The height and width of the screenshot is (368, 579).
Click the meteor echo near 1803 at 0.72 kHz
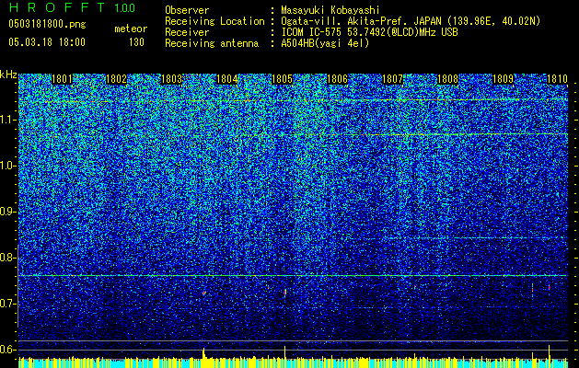(x=203, y=293)
